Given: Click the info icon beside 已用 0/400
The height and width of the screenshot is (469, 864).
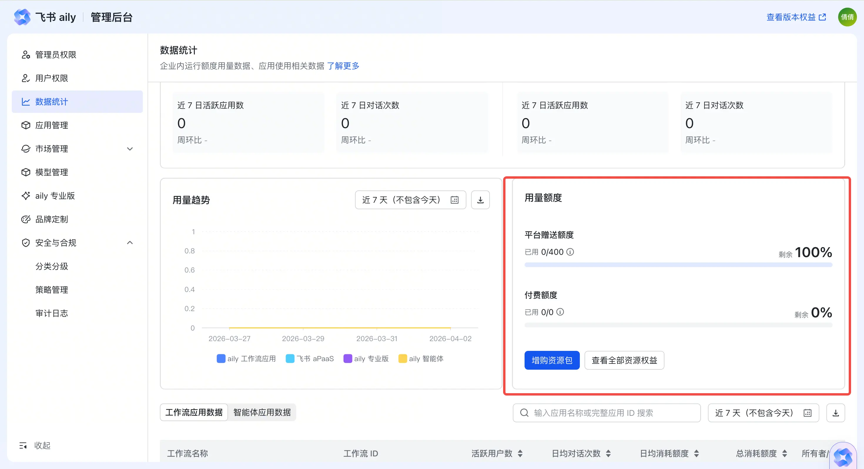Looking at the screenshot, I should (570, 252).
